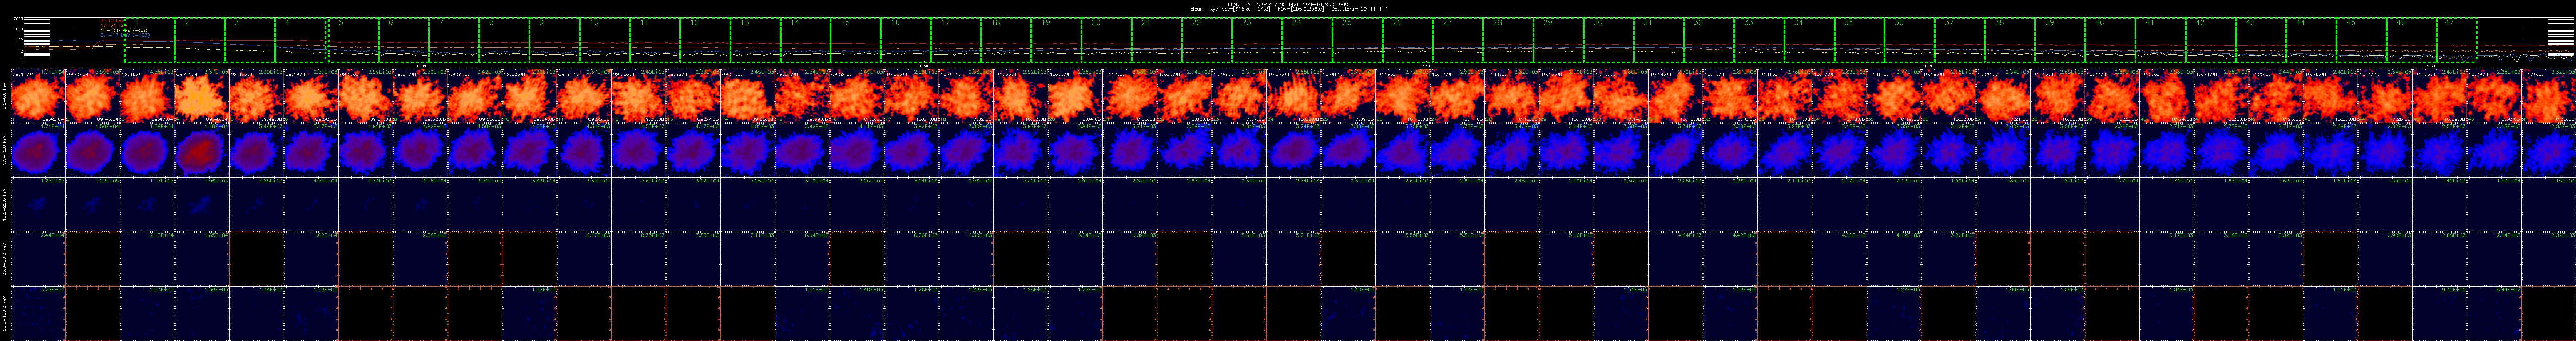Image resolution: width=2576 pixels, height=341 pixels.
Task: Open the 09:44:04 3–6 keV image
Action: (x=38, y=96)
